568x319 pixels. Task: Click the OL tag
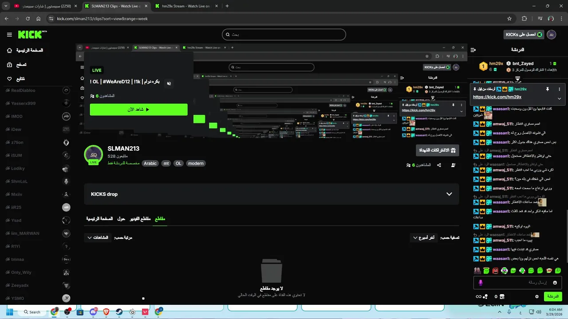[x=178, y=163]
